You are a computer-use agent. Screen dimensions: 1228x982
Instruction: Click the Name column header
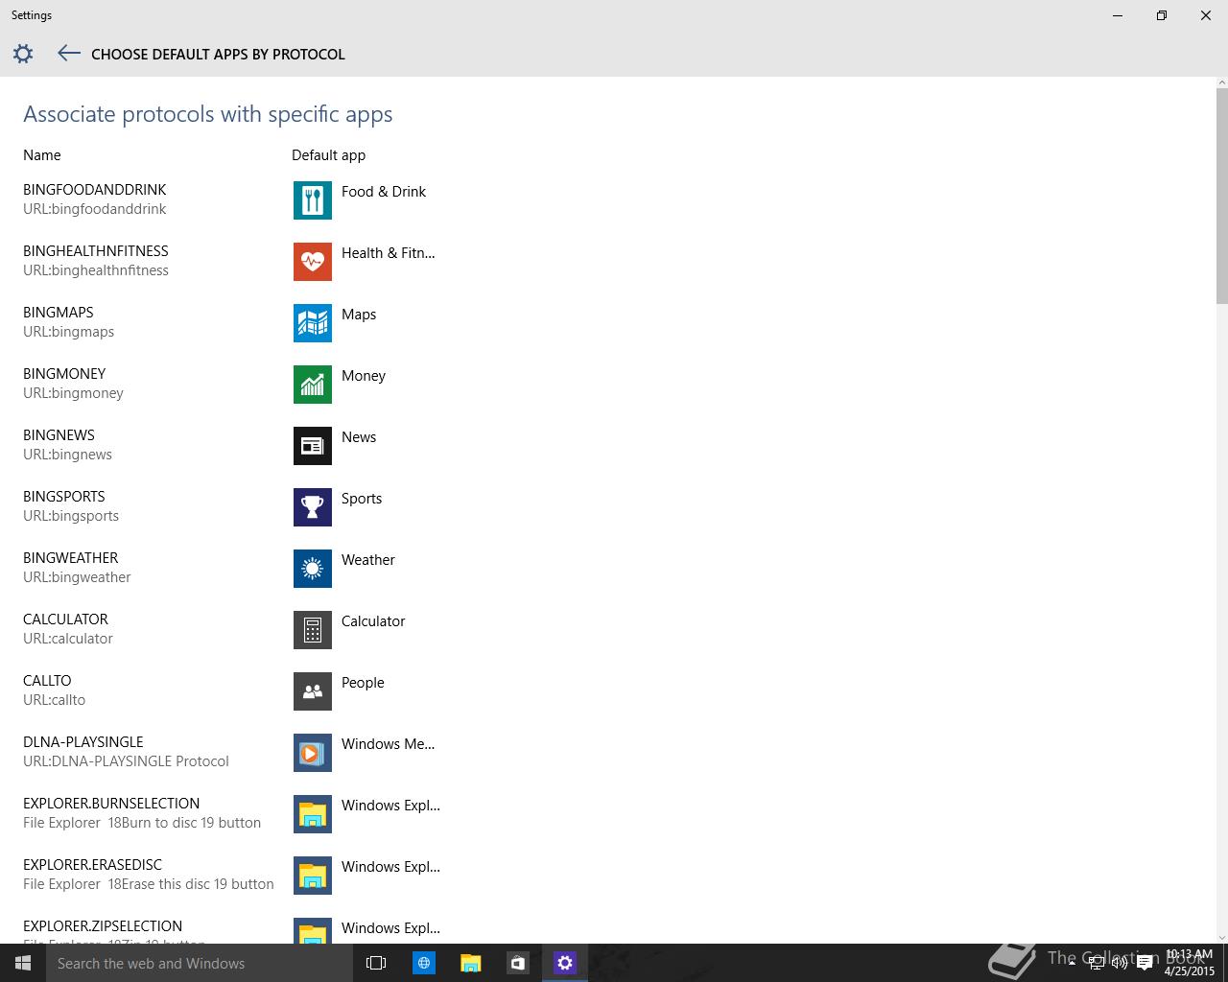pos(42,155)
